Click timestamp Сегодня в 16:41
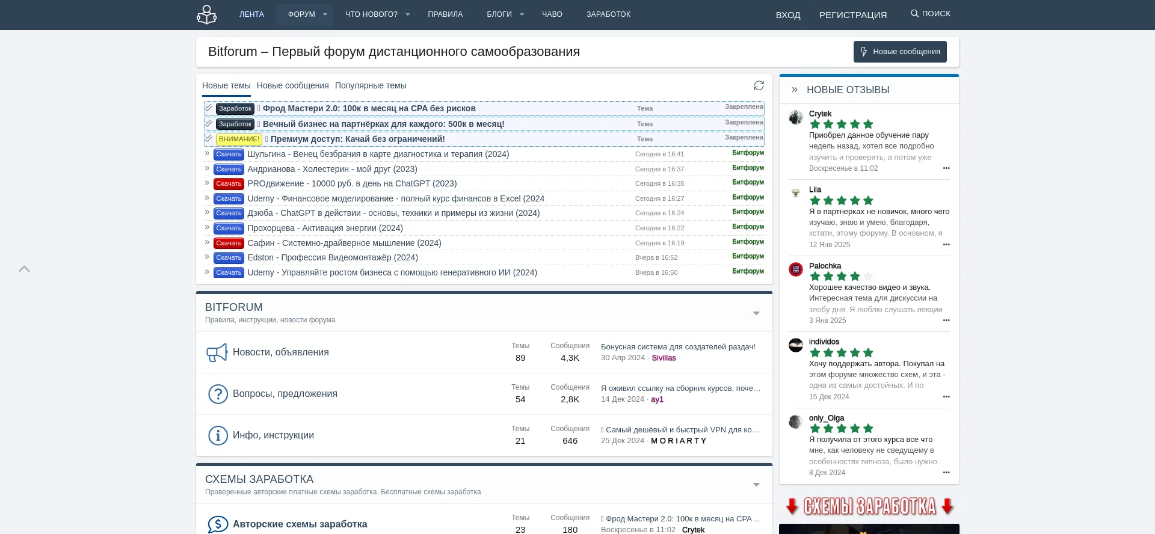 click(x=659, y=154)
